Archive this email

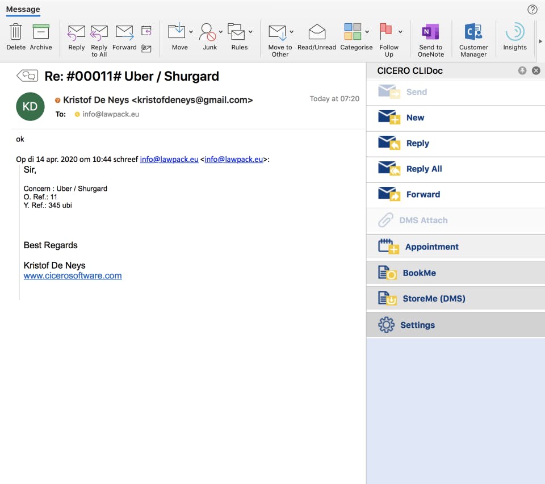click(41, 32)
